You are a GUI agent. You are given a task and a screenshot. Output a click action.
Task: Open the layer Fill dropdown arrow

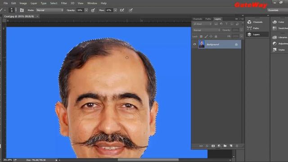tap(242, 36)
